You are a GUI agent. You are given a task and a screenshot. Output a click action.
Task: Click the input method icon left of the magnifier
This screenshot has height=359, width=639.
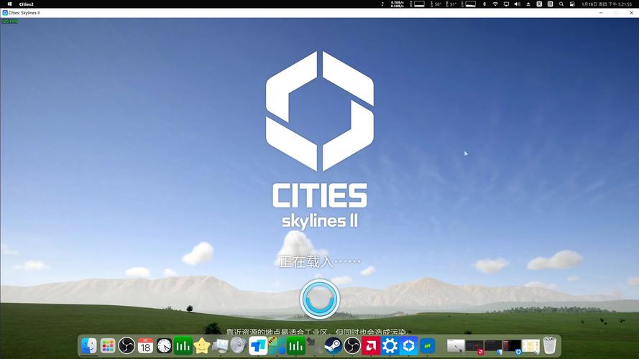(550, 4)
